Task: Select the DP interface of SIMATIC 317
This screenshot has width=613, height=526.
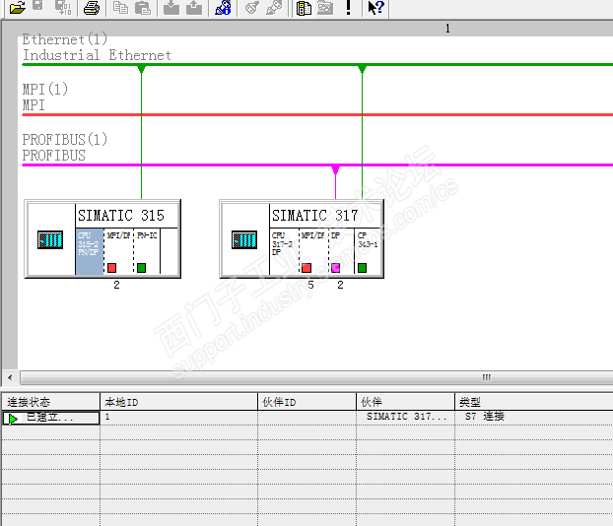Action: [341, 251]
